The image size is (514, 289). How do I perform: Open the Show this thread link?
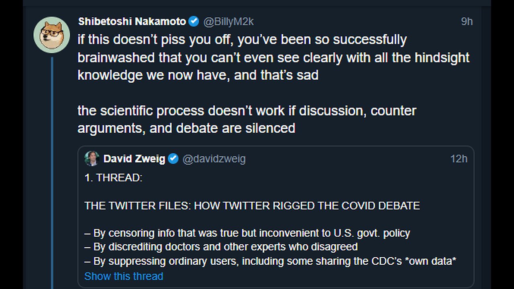(x=124, y=276)
